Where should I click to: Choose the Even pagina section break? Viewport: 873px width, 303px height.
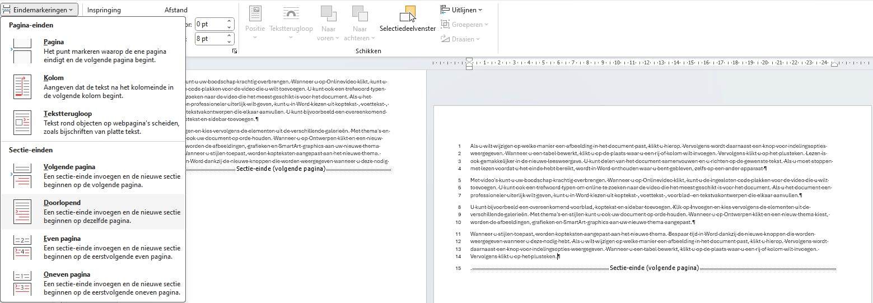[93, 248]
